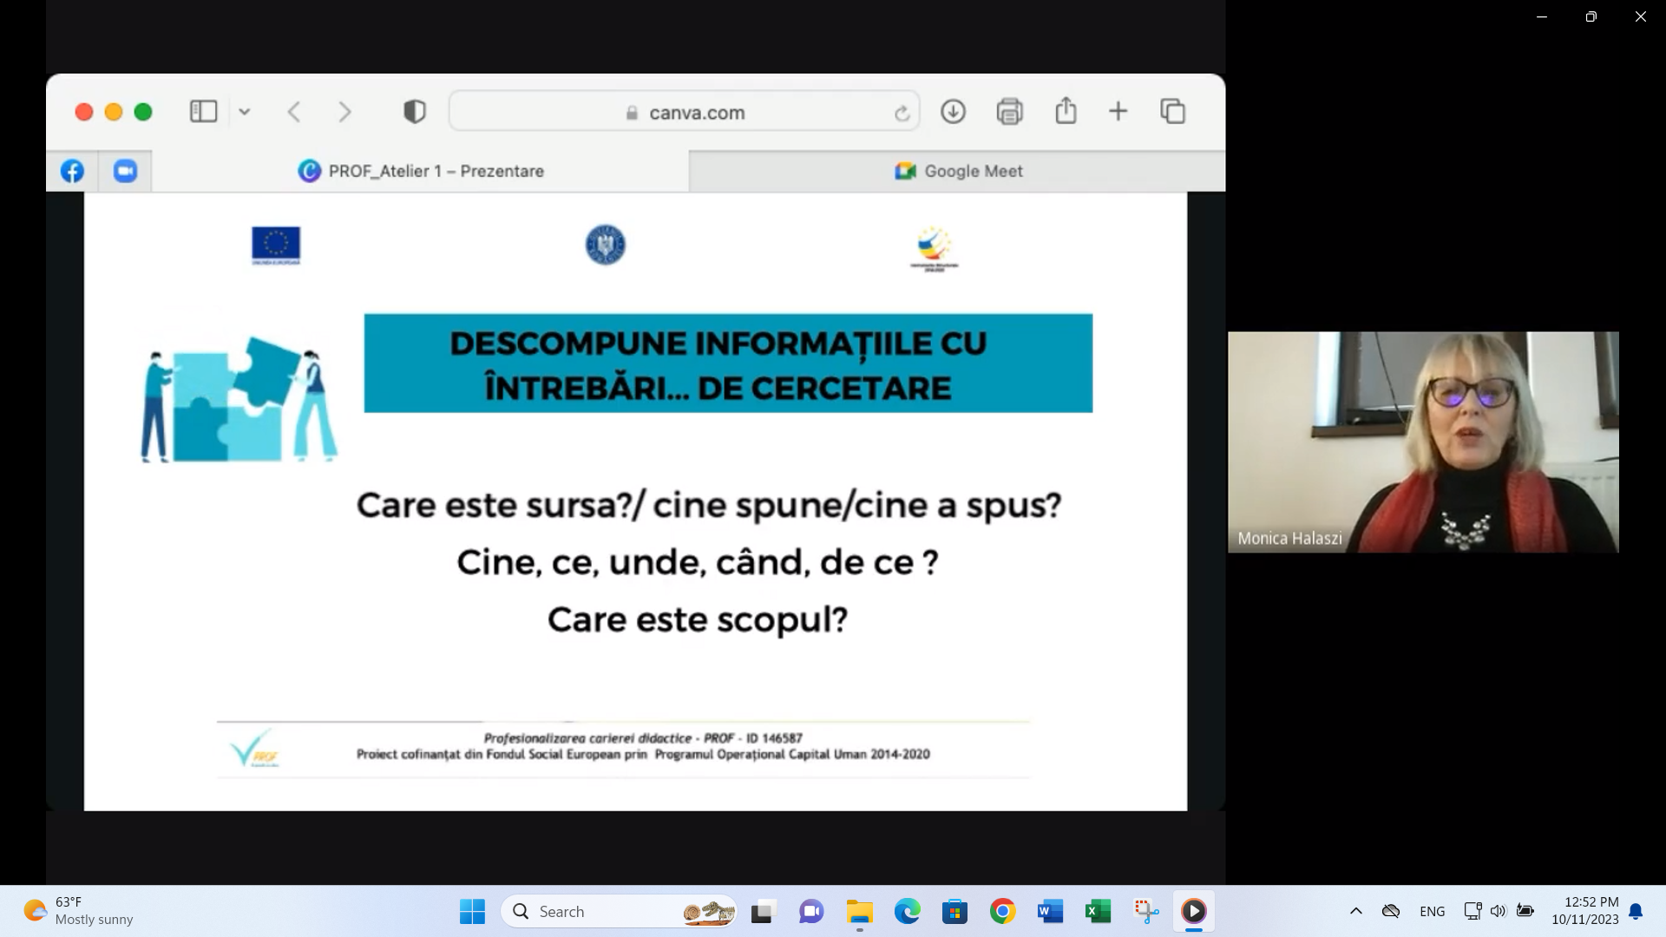Open the pinned Facebook tab
The width and height of the screenshot is (1666, 937).
point(72,171)
